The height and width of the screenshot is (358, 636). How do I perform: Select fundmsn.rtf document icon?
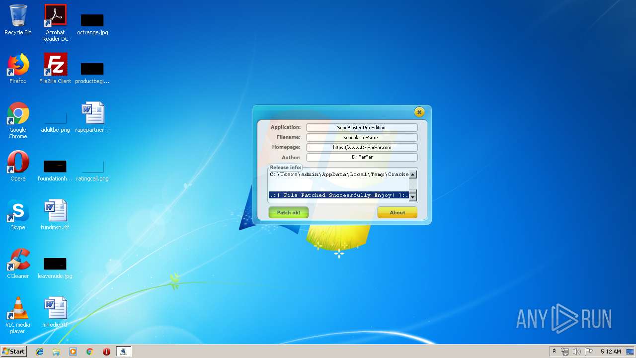[55, 215]
